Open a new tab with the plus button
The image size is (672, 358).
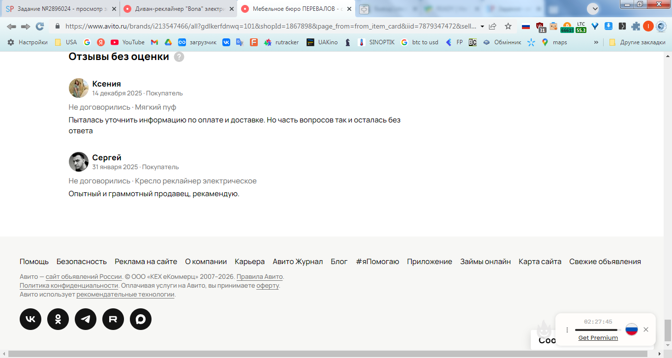tap(364, 9)
